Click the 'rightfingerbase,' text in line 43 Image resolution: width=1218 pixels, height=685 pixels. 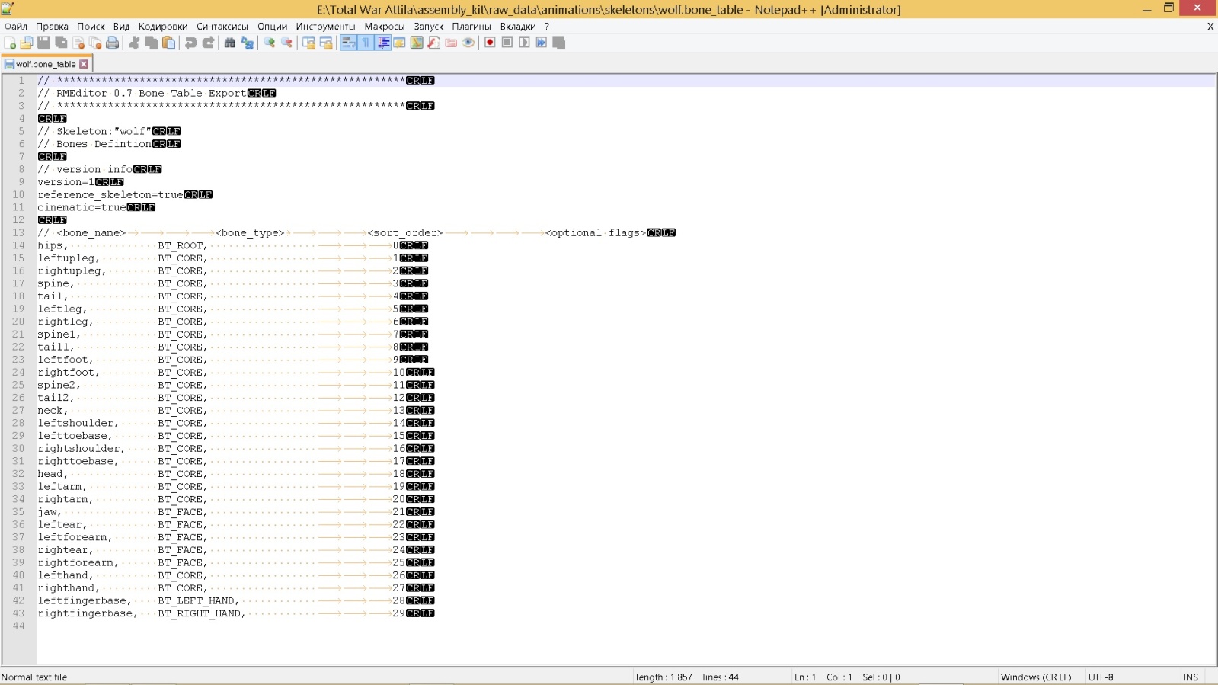point(88,613)
